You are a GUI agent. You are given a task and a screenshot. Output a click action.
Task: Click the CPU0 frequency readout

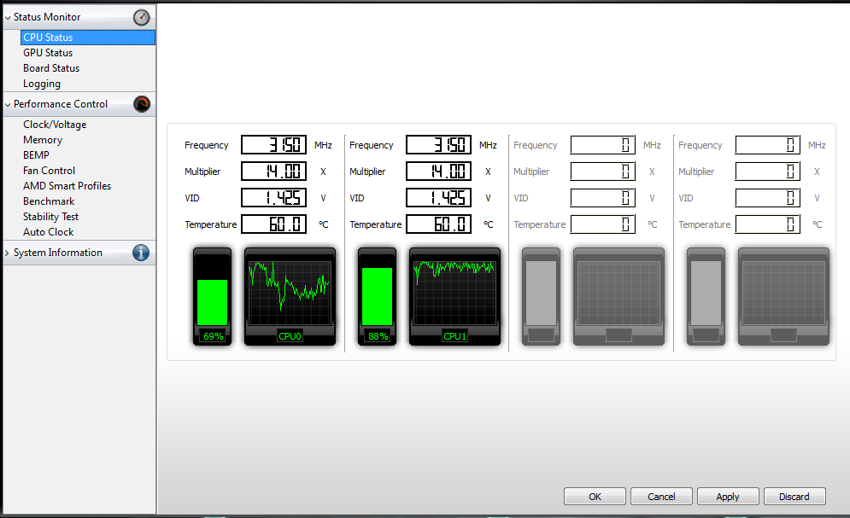[x=273, y=144]
